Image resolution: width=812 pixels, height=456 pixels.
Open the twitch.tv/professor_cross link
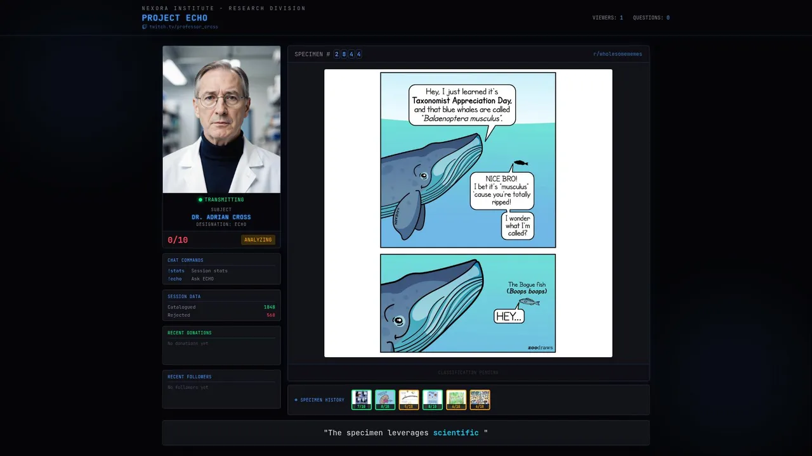click(x=183, y=27)
